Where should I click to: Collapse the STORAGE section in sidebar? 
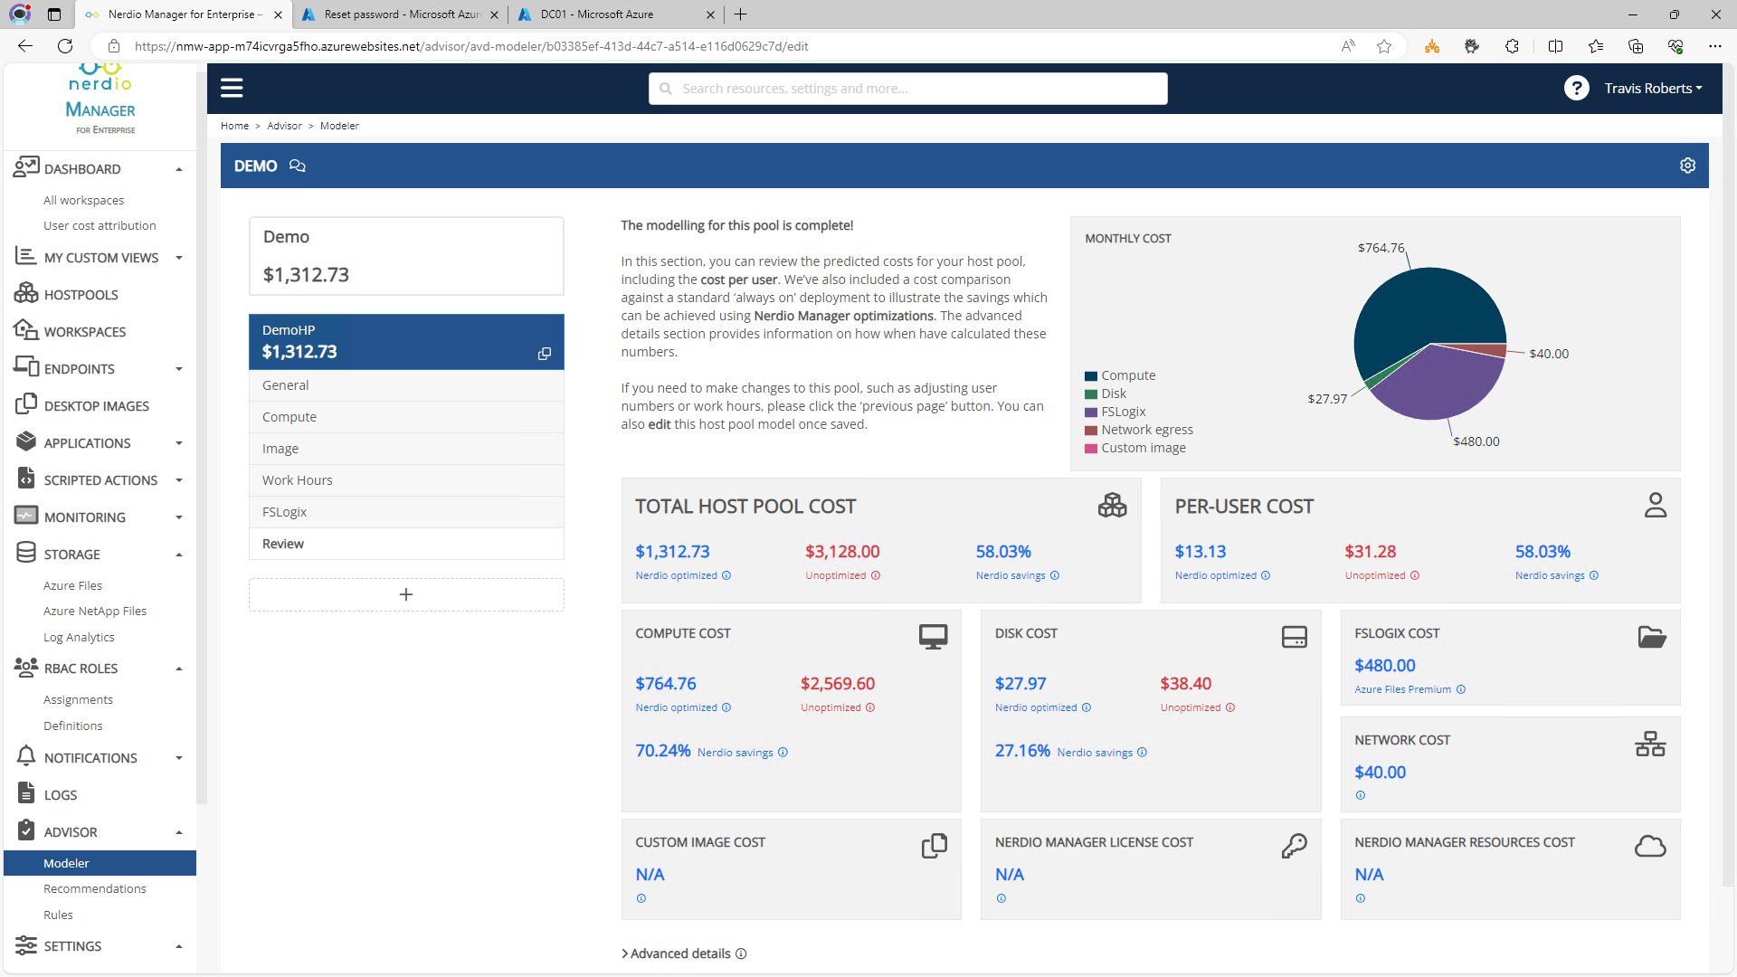pyautogui.click(x=178, y=554)
